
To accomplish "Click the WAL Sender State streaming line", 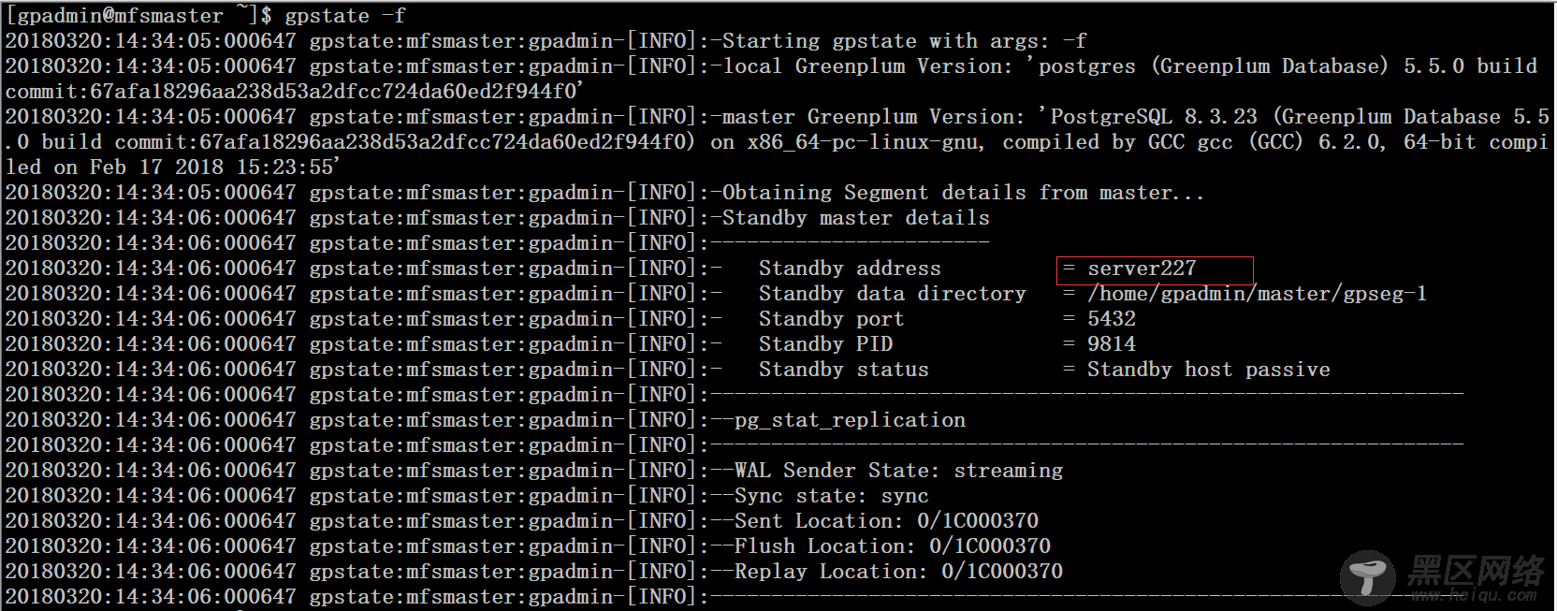I will click(x=898, y=471).
